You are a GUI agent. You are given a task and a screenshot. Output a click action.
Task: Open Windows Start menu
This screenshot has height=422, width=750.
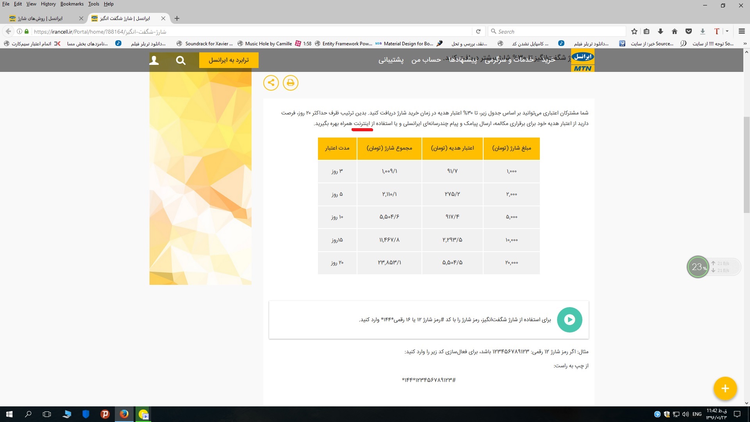coord(9,414)
